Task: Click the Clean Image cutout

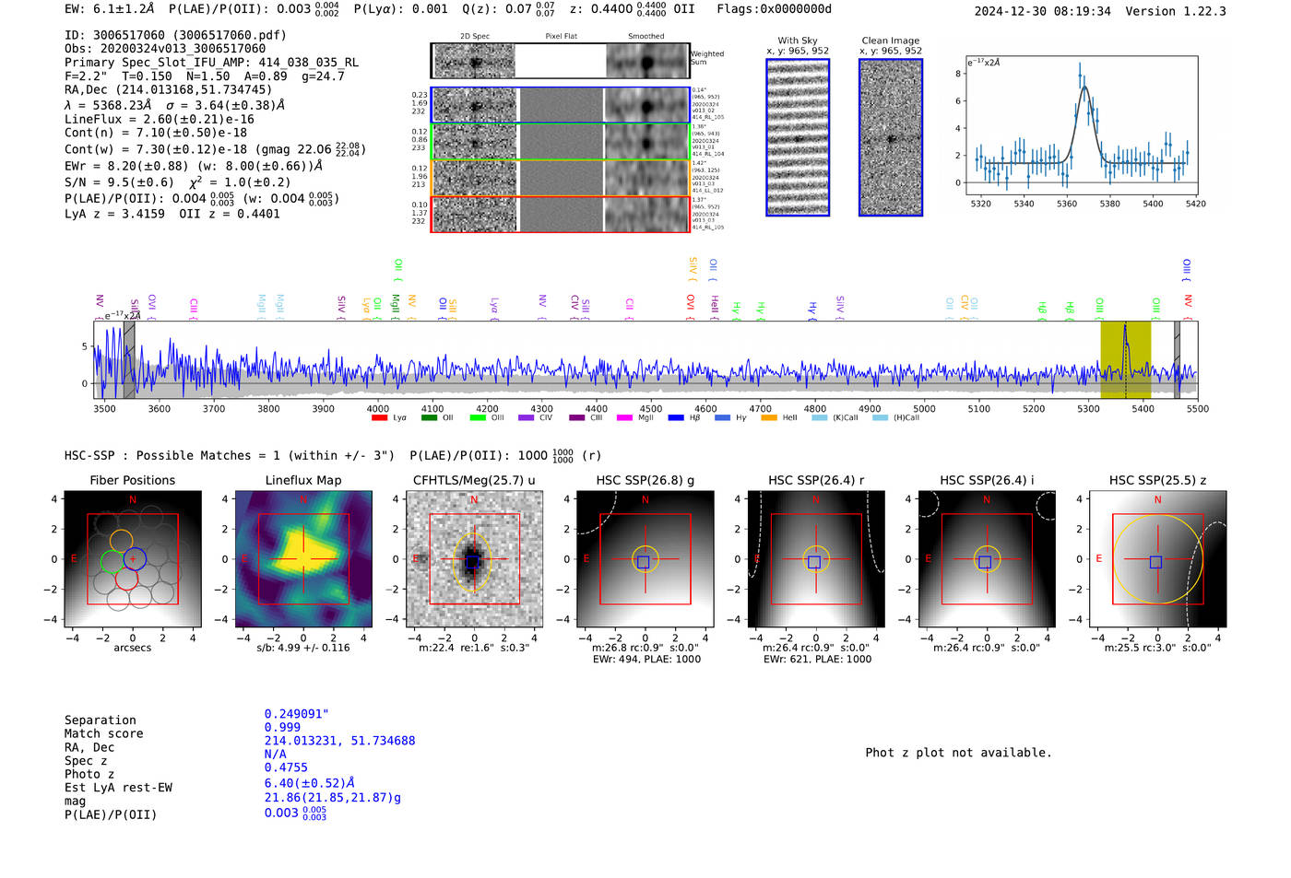Action: (891, 137)
